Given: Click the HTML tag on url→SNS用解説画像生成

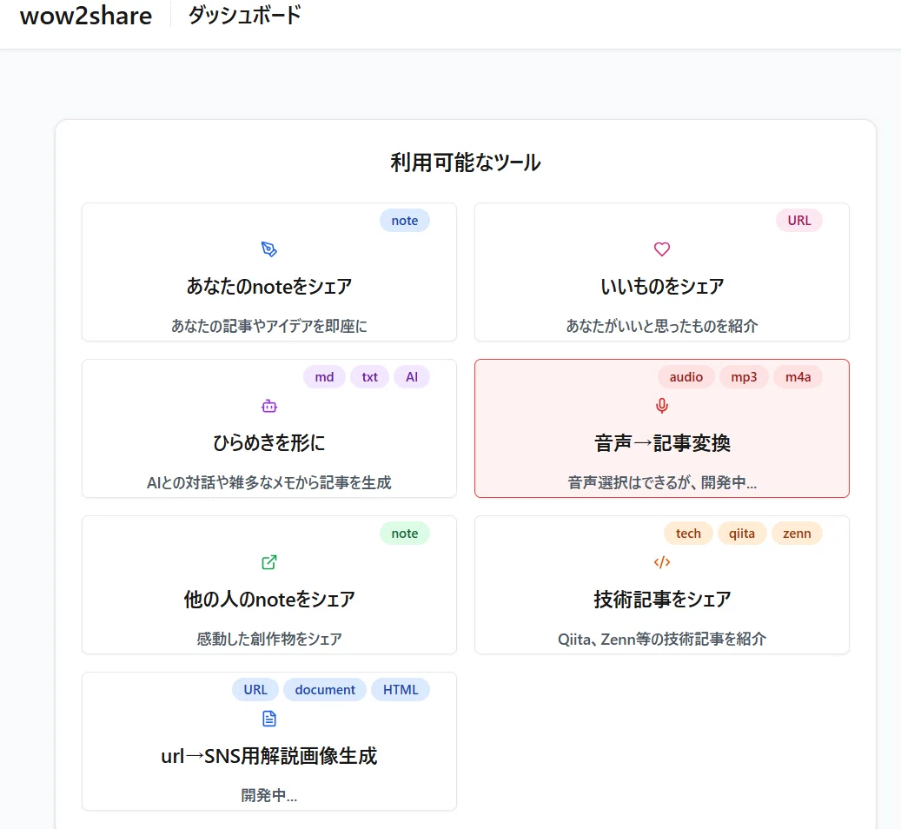Looking at the screenshot, I should 401,690.
